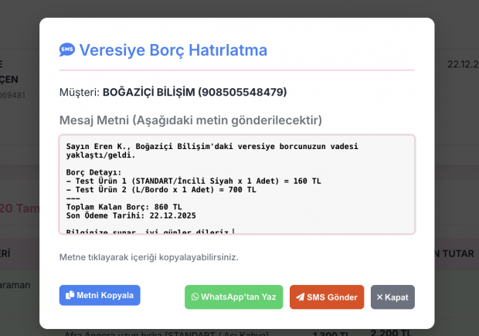Click the SMS bubble icon in the title
Screen dimensions: 479x336
point(67,49)
